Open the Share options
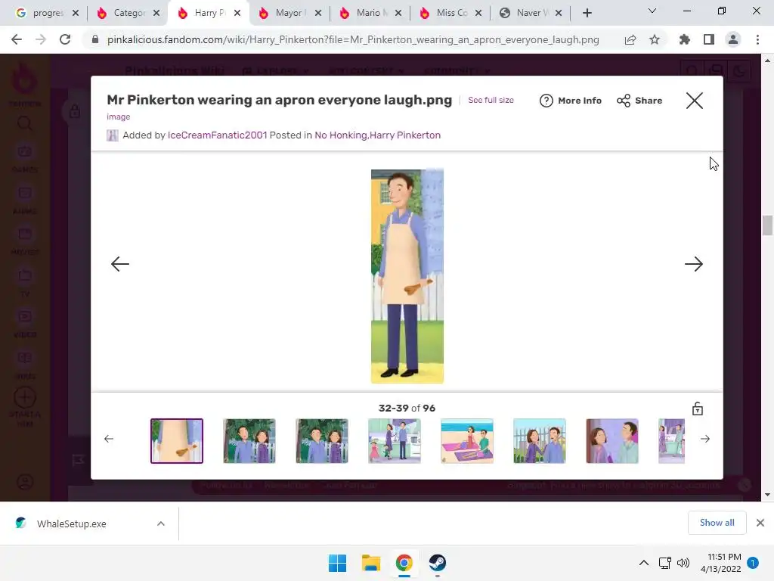 point(639,101)
